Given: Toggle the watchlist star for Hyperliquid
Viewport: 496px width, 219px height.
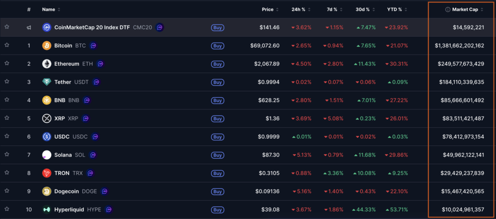Looking at the screenshot, I should tap(7, 209).
